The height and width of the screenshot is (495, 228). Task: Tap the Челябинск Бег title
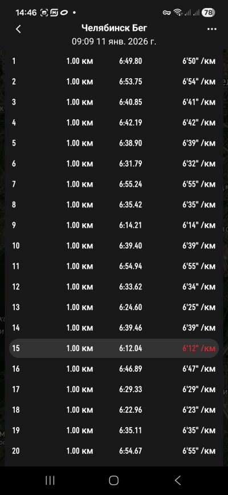(x=114, y=28)
